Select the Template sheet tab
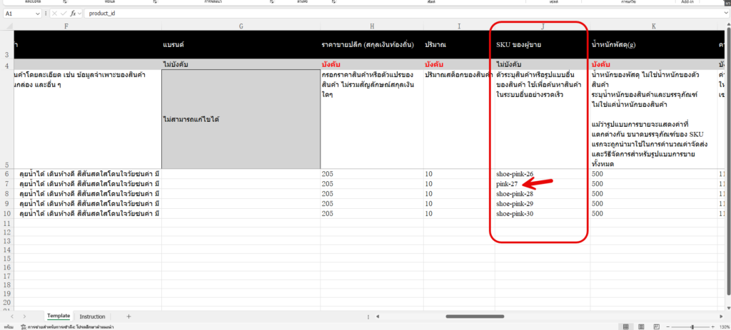Viewport: 731px width, 330px height. pyautogui.click(x=59, y=316)
